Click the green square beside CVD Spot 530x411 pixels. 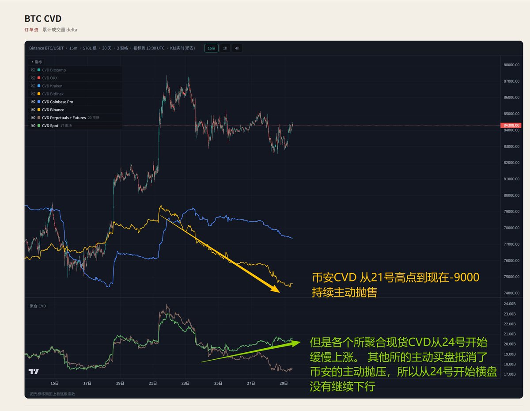point(39,126)
